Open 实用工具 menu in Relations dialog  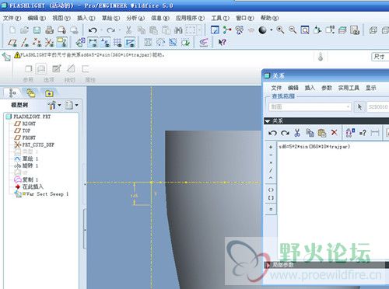click(x=349, y=88)
